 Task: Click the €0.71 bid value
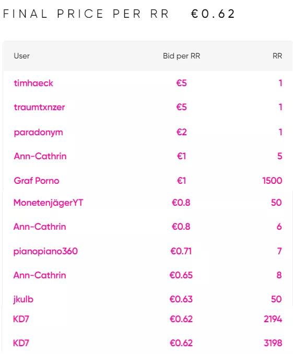pyautogui.click(x=181, y=251)
